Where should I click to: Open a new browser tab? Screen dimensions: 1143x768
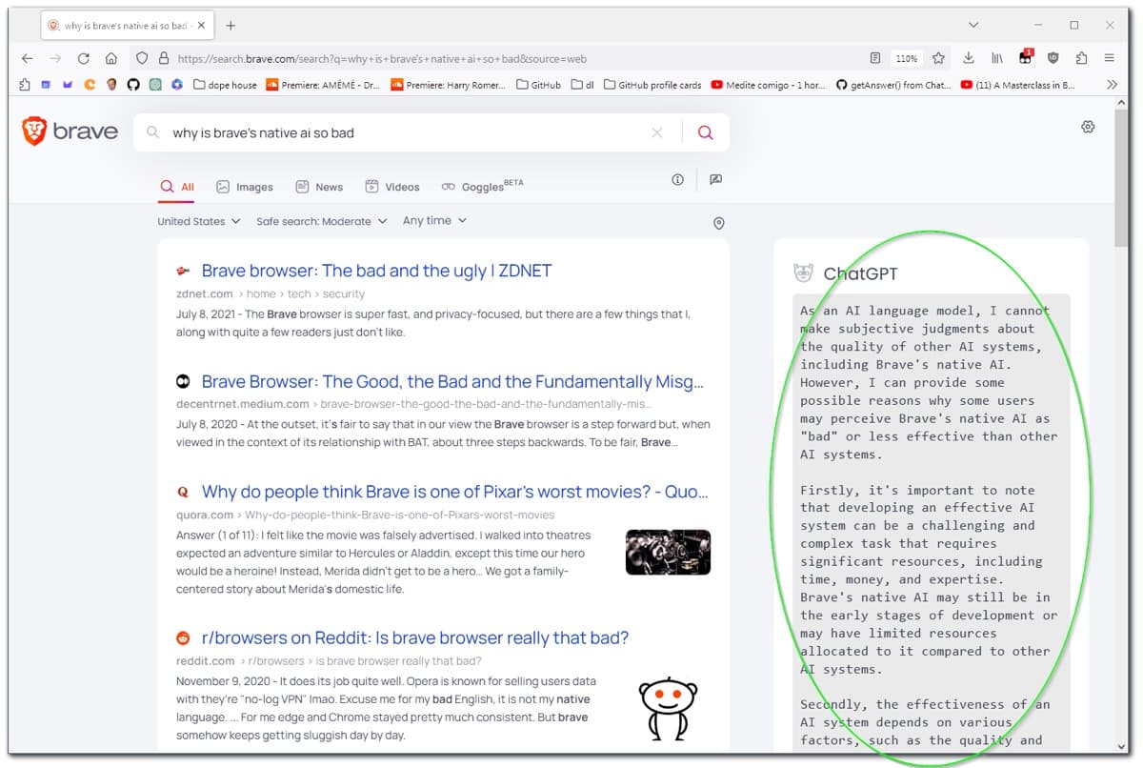231,26
